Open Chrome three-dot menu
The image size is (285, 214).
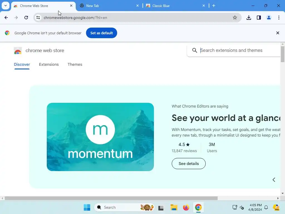pyautogui.click(x=279, y=18)
